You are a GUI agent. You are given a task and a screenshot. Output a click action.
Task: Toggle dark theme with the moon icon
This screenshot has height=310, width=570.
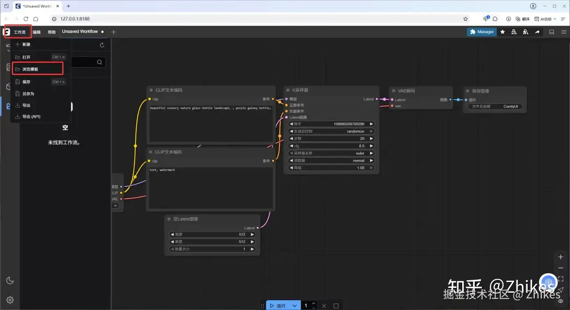(10, 281)
